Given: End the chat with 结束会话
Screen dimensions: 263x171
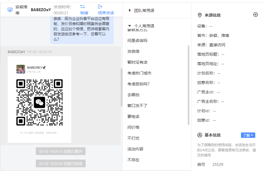Looking at the screenshot, I should (106, 13).
